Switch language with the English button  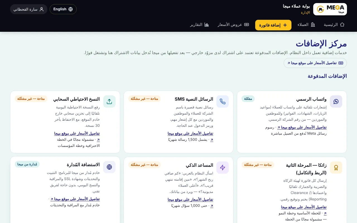(x=63, y=9)
